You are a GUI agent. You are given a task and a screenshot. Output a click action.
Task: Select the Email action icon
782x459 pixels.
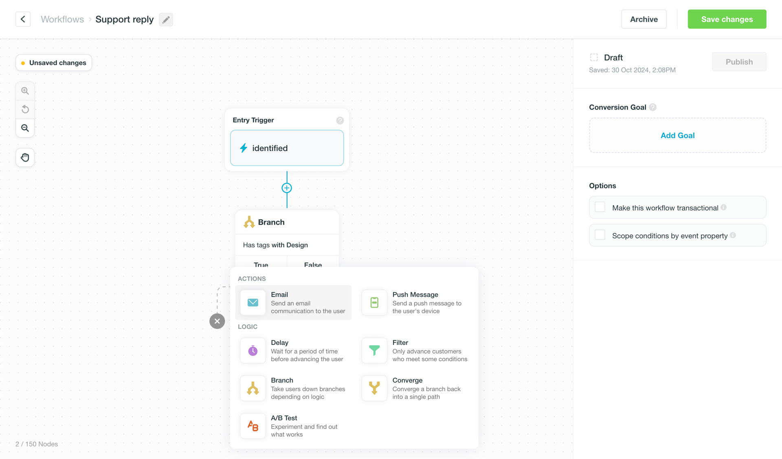(x=253, y=303)
